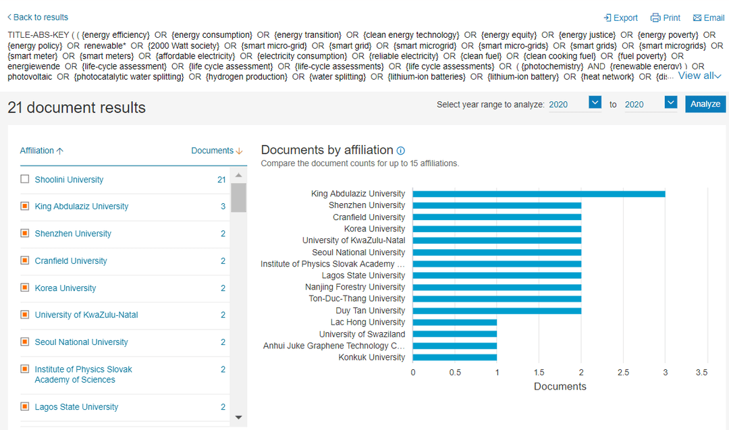Click the Shoolini University document count 21

pos(221,180)
